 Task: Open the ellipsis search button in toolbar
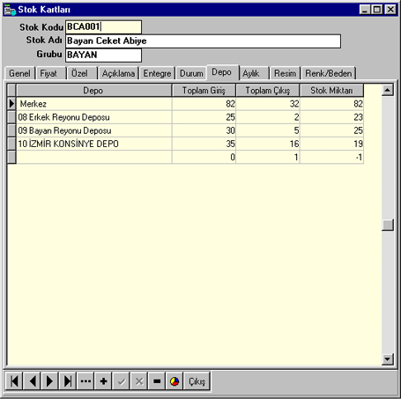pos(85,381)
